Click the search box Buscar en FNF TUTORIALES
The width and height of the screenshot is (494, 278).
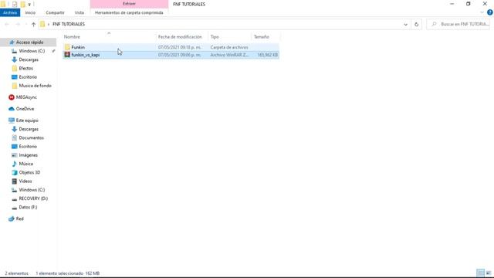[458, 24]
